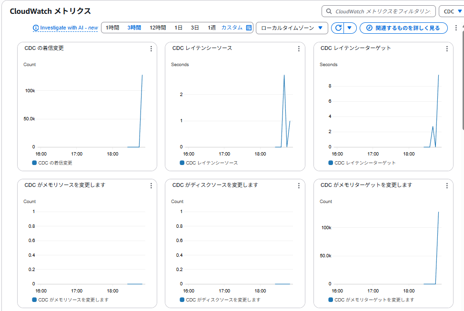Open the CDC がメモリターゲットを変更します widget menu
This screenshot has height=311, width=464.
[447, 185]
